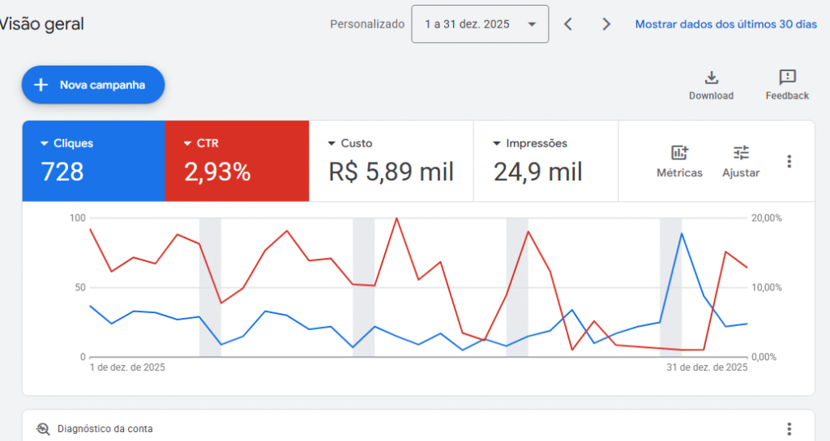830x441 pixels.
Task: Open the Métricas chart icon
Action: pyautogui.click(x=679, y=152)
